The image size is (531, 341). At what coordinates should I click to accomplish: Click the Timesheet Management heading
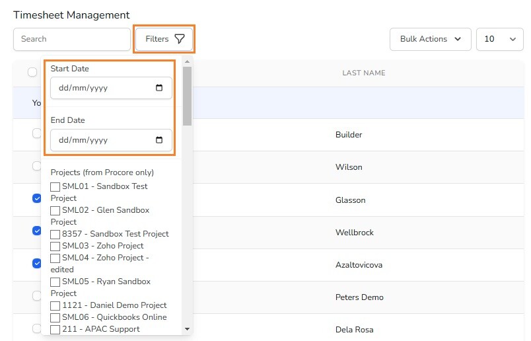click(71, 15)
